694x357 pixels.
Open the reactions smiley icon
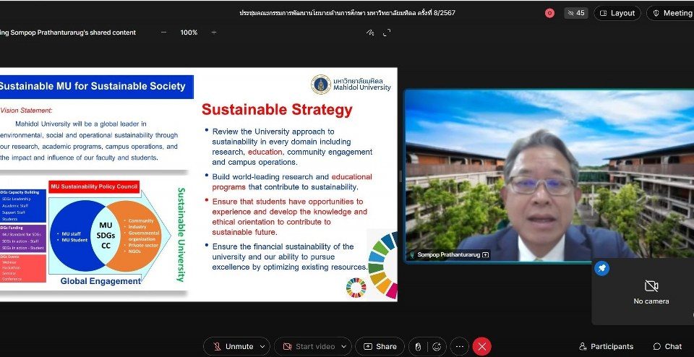coord(437,346)
